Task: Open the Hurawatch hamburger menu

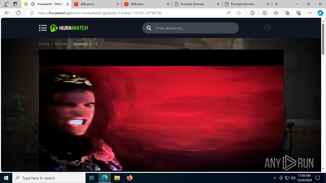Action: pos(43,28)
